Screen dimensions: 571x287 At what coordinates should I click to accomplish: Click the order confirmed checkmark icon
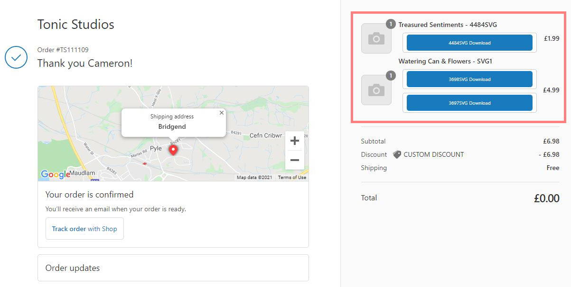[x=16, y=57]
